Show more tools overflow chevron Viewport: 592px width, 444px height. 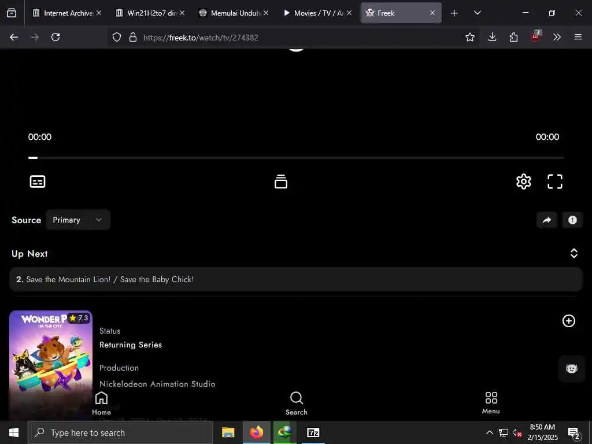point(557,37)
